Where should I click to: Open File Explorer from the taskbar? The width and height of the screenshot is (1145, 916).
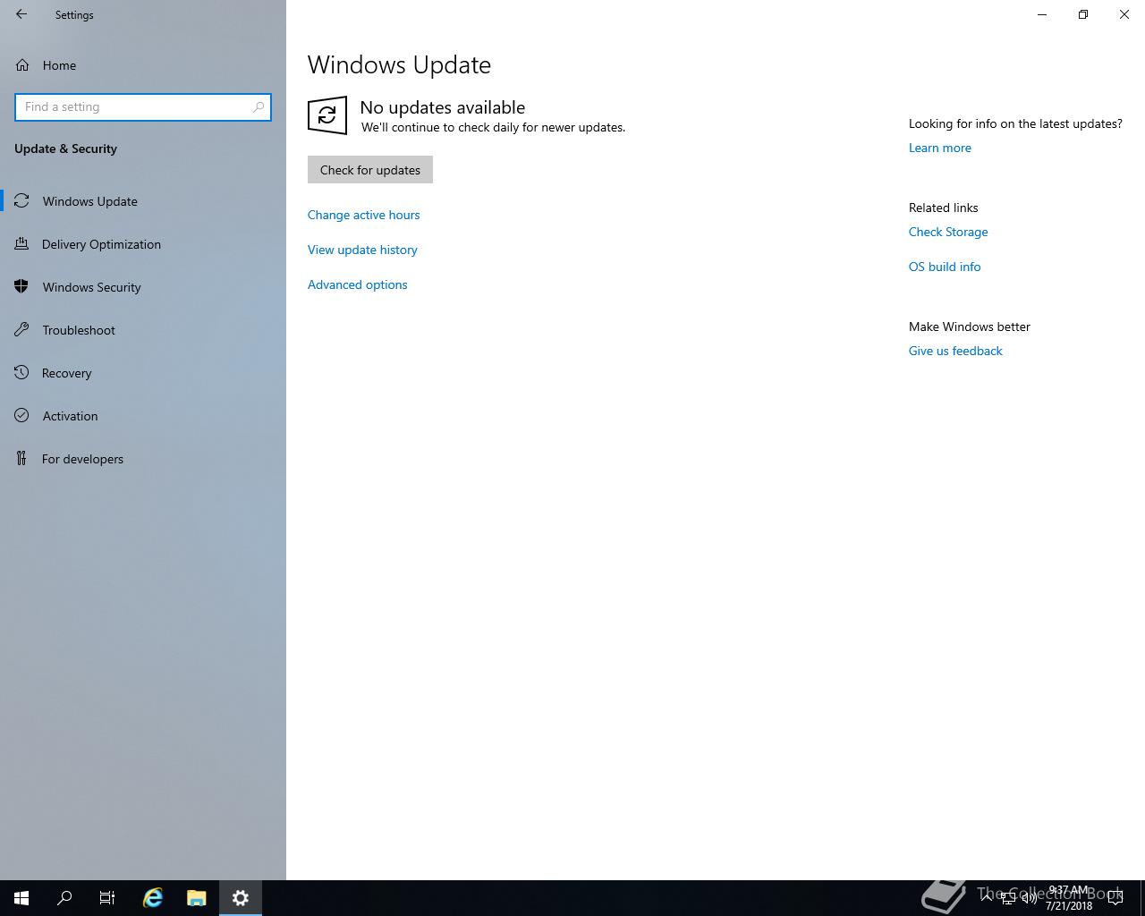pos(196,898)
